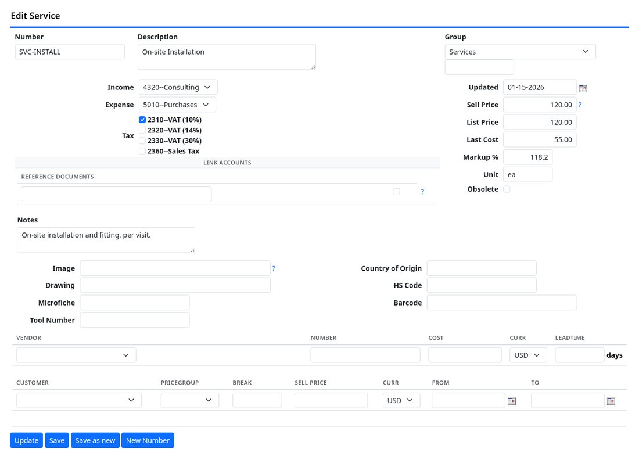Click the customer Sell Price input field

[x=331, y=400]
